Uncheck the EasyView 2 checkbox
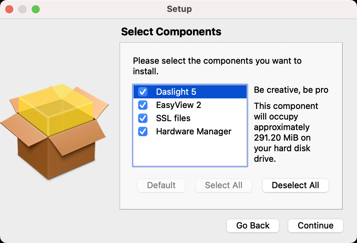The height and width of the screenshot is (243, 357). pos(143,105)
